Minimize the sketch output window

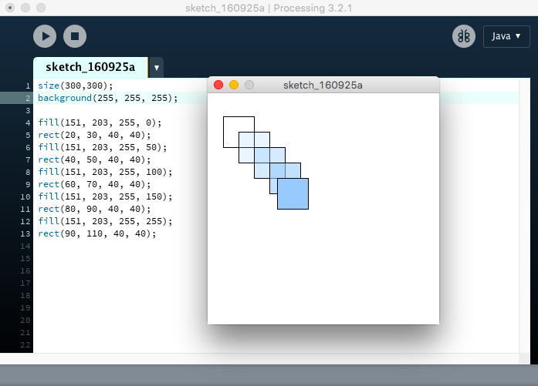coord(234,85)
